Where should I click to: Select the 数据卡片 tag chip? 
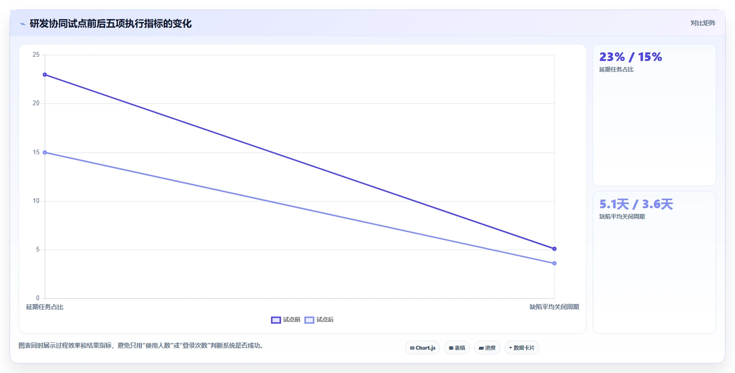point(522,348)
